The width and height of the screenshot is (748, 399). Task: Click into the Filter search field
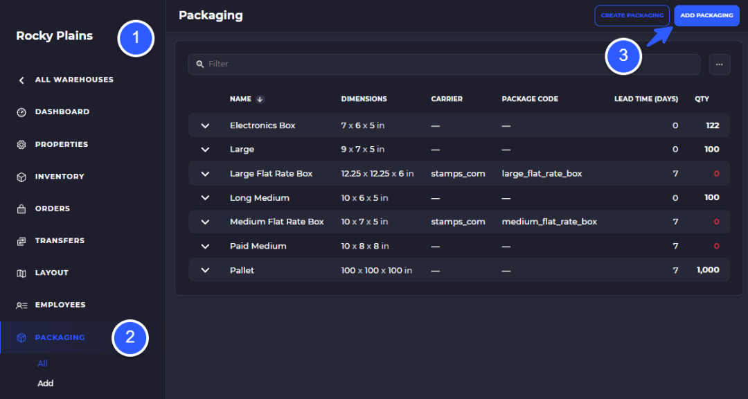(444, 64)
